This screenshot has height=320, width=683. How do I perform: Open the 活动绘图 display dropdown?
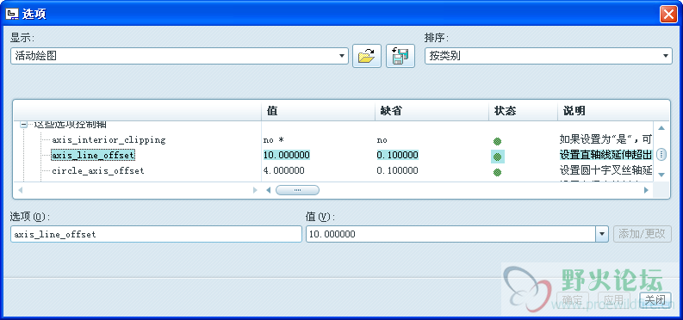[179, 56]
